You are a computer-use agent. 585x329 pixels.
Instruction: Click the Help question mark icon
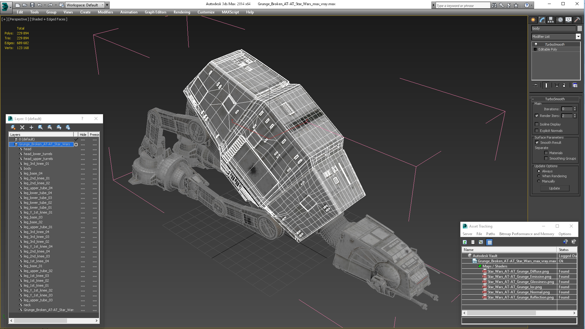point(526,5)
